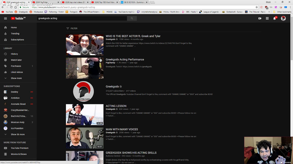Open MAN WITH MANY VOICES video title
The height and width of the screenshot is (164, 293).
coord(122,129)
